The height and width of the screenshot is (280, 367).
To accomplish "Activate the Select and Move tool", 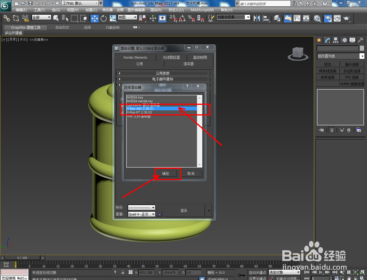I will 95,18.
